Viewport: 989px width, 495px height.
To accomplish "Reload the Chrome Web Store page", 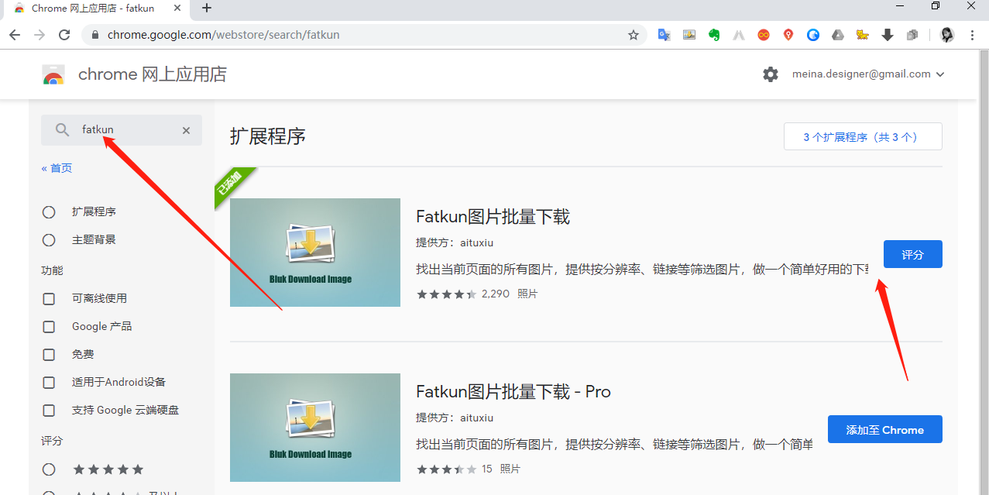I will click(64, 35).
